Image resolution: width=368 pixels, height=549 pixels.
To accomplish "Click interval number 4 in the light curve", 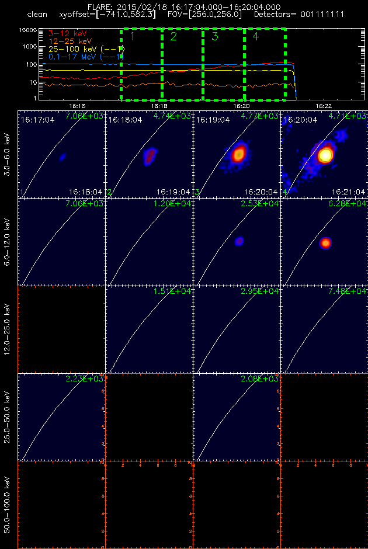I will (256, 36).
